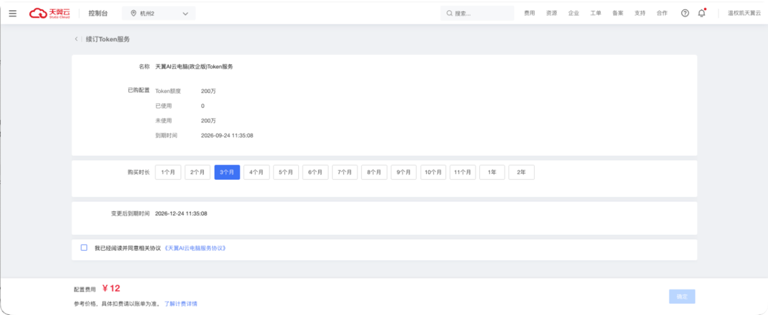Click the service name 天翼AI云电脑(政企版)Token服务
Screen dimensions: 768x315
pos(194,67)
